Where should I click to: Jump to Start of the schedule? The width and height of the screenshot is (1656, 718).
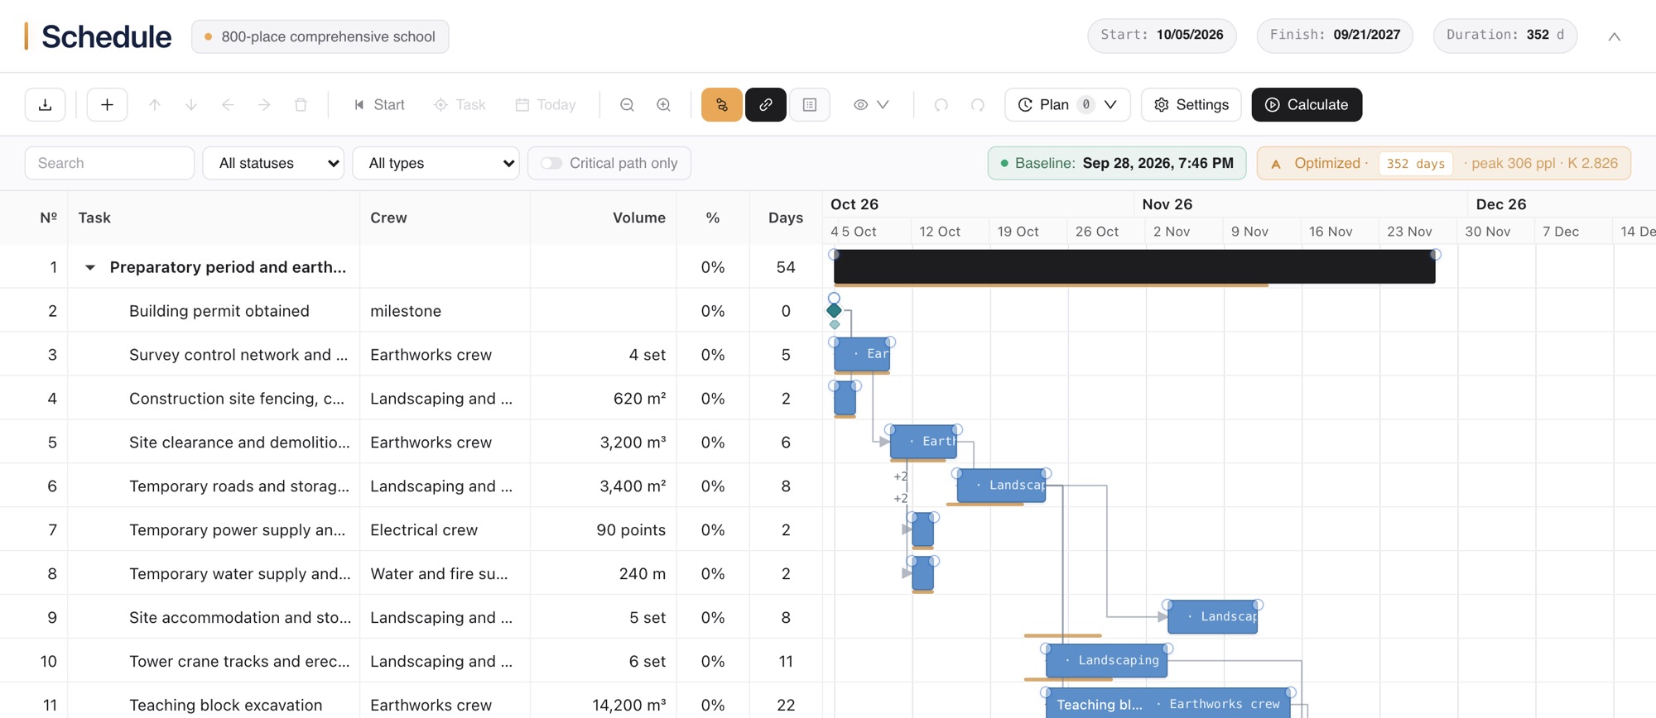379,105
